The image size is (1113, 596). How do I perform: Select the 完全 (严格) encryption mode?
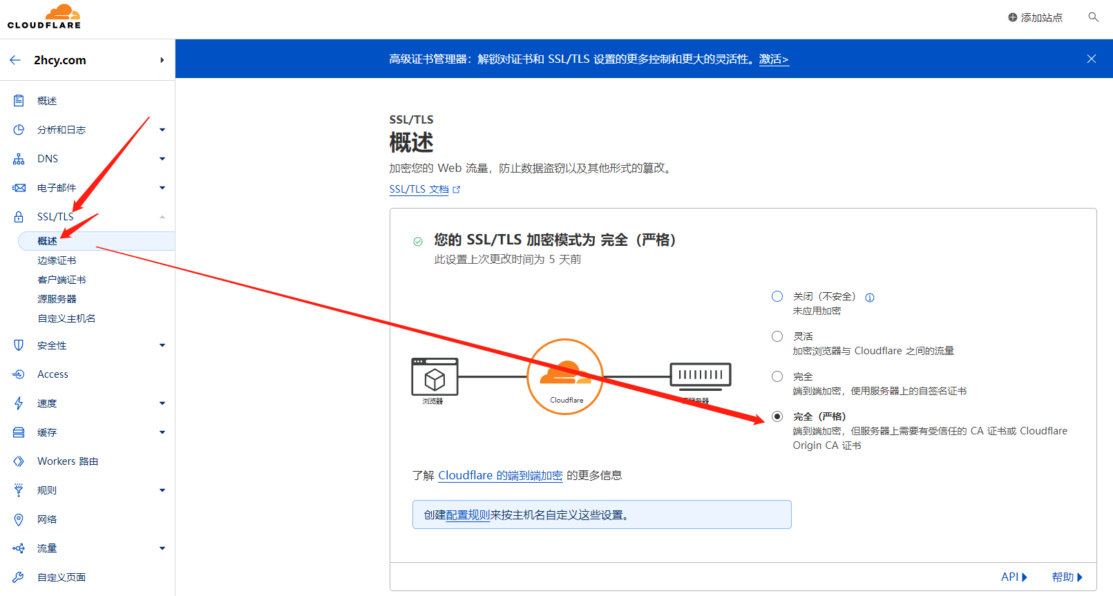(x=777, y=416)
